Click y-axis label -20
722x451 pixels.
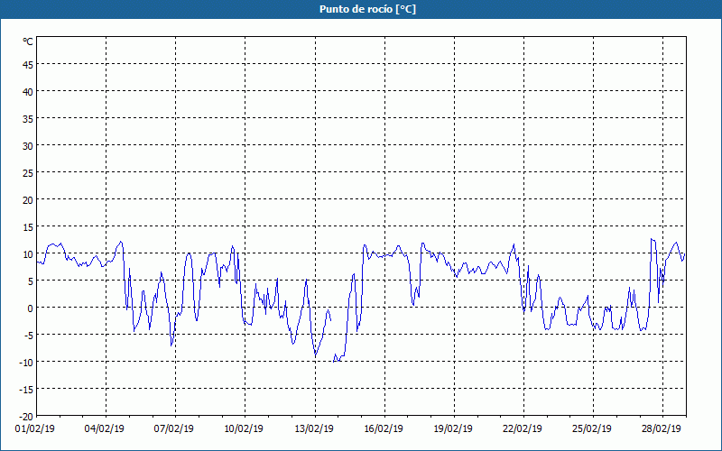pyautogui.click(x=27, y=417)
